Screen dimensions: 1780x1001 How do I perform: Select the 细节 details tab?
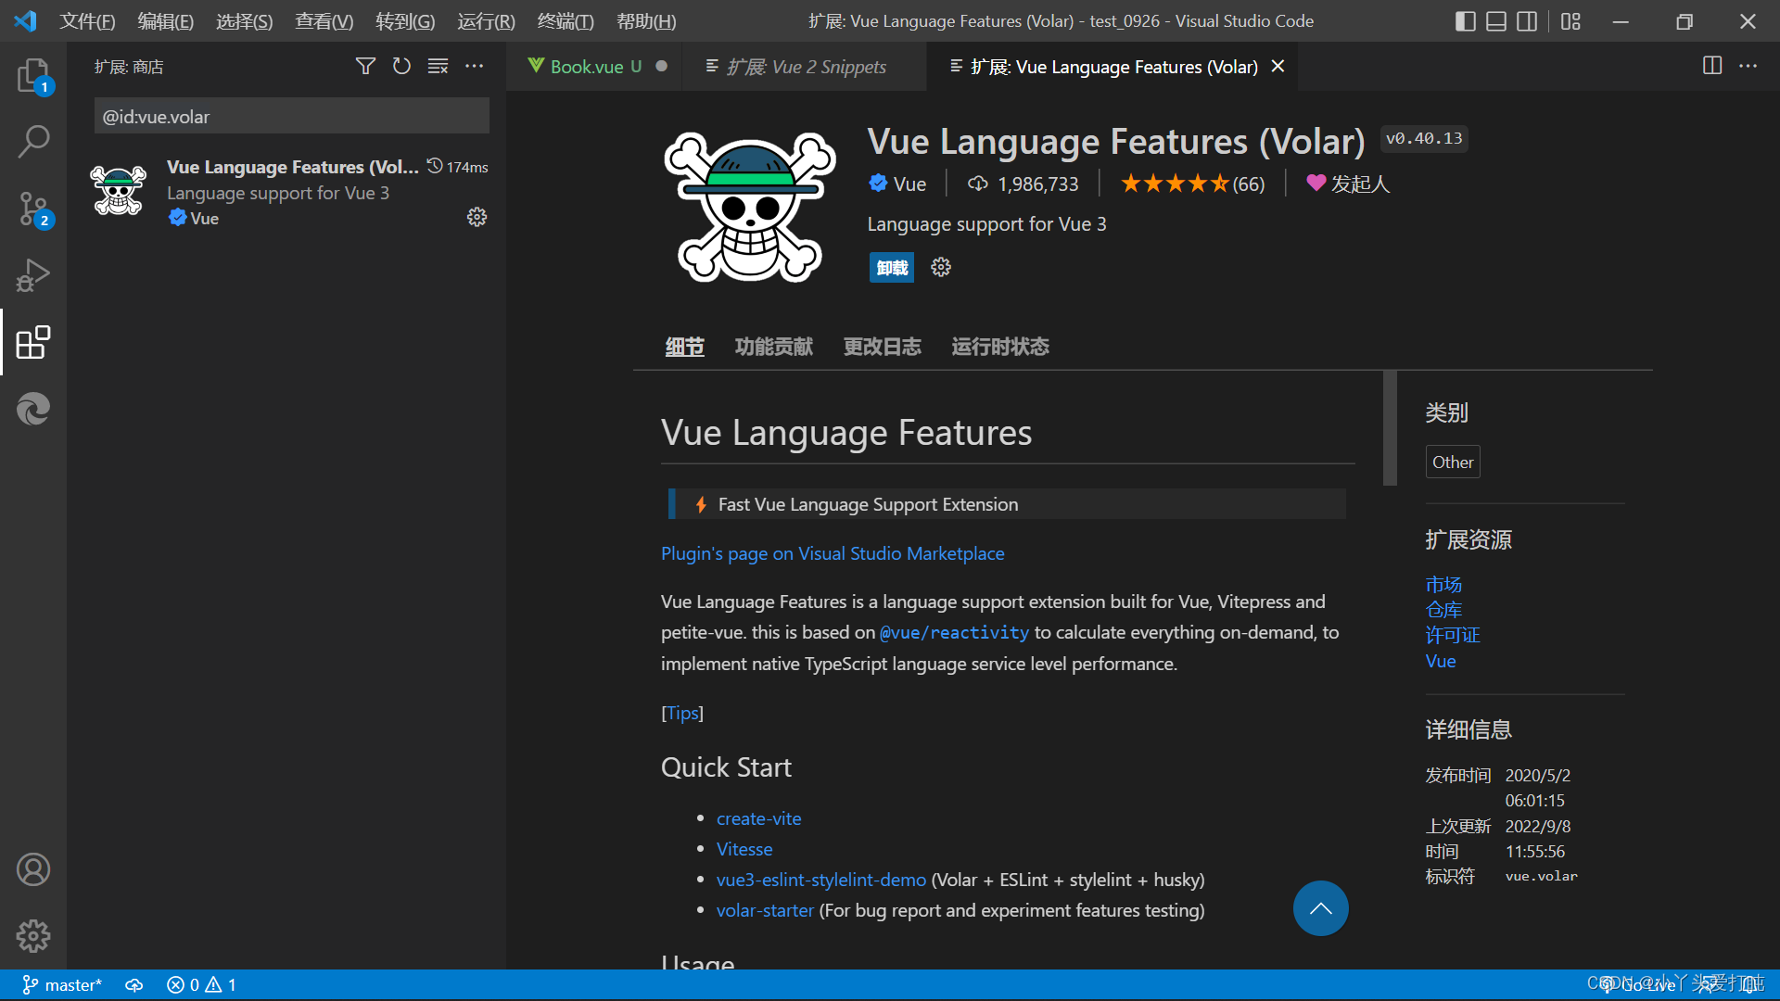684,347
